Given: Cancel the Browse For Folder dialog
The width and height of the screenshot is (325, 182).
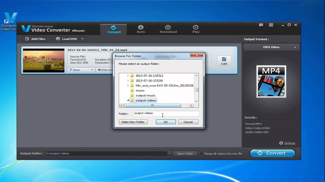Looking at the screenshot, I should [188, 122].
